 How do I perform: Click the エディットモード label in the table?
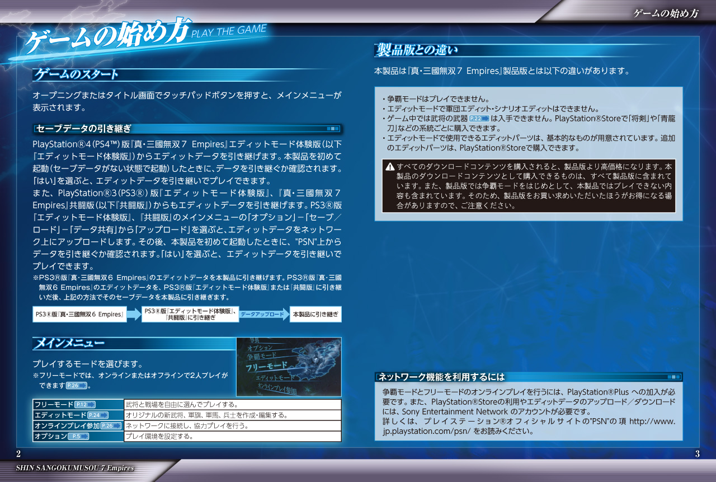tap(60, 415)
